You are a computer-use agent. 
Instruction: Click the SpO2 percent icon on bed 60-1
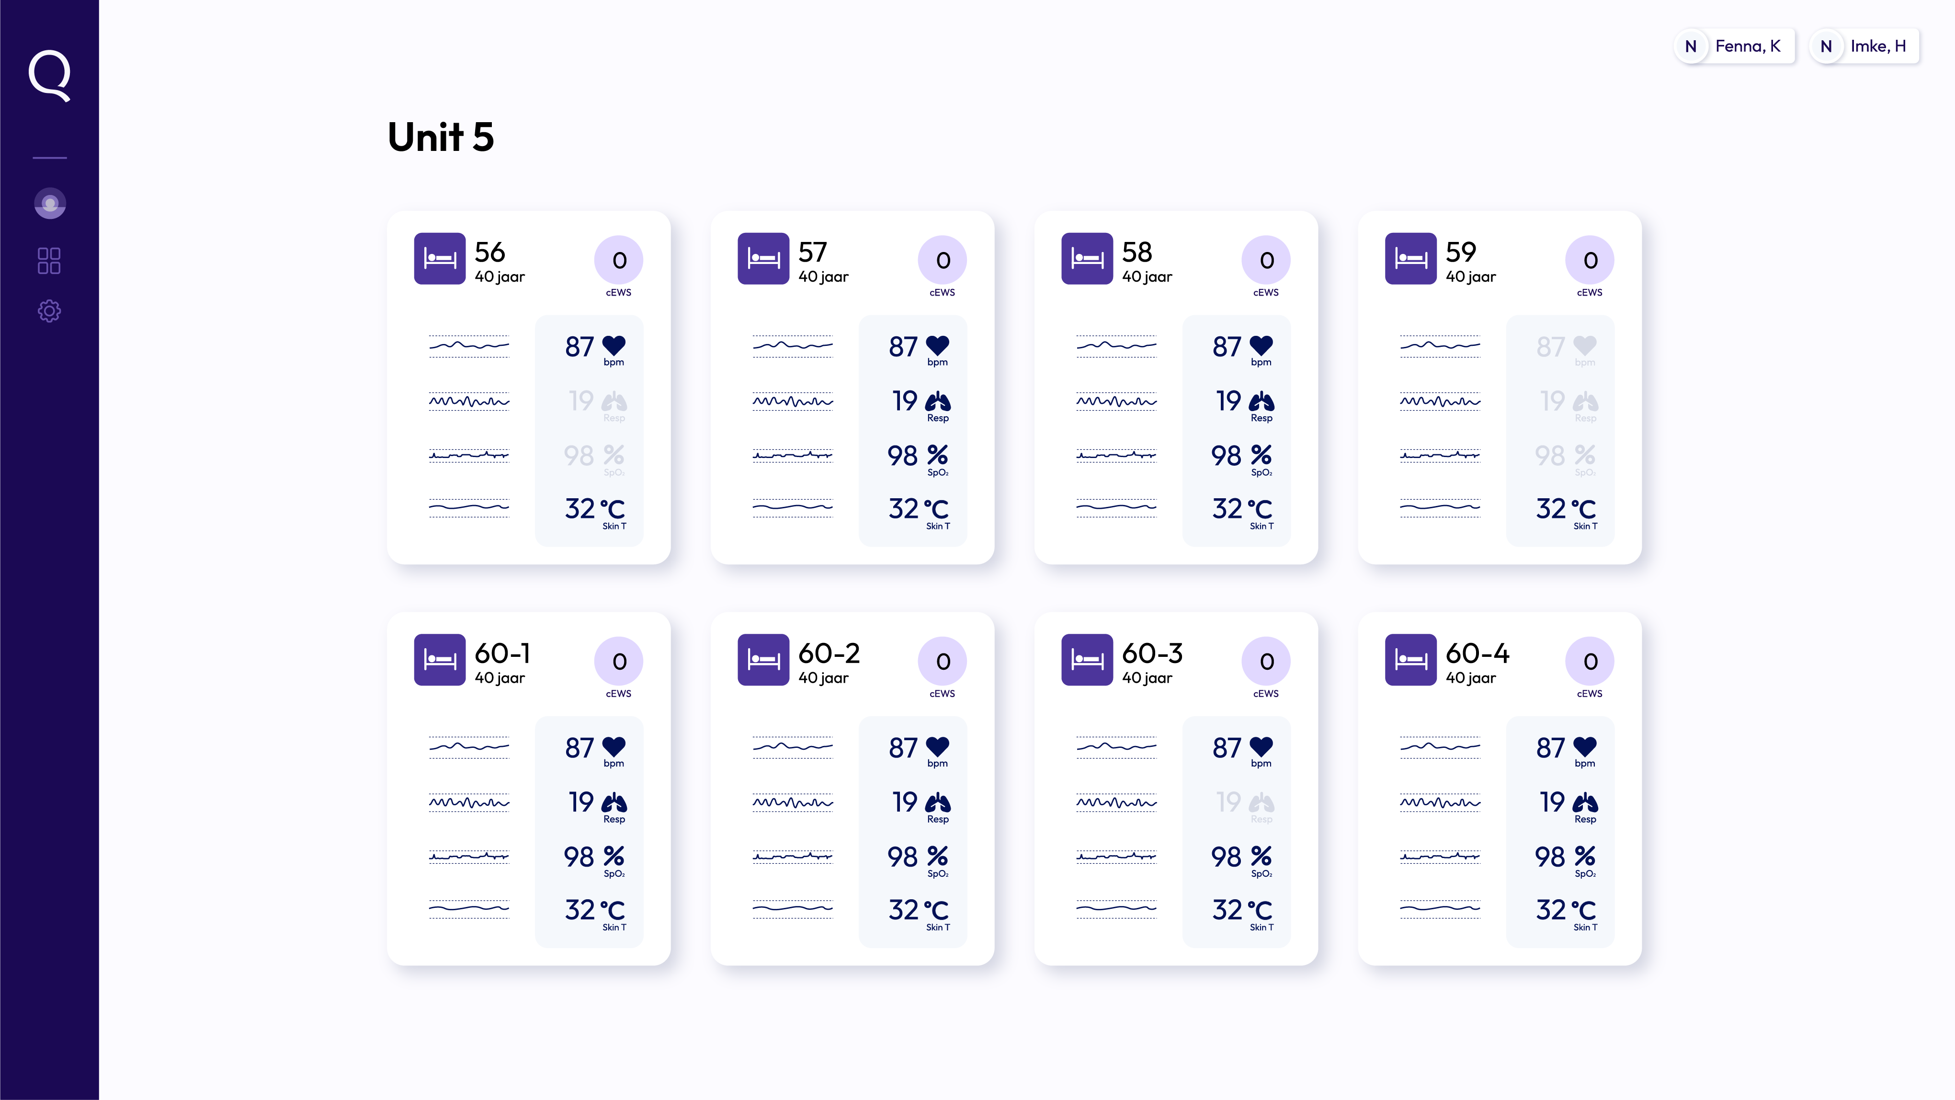tap(613, 856)
